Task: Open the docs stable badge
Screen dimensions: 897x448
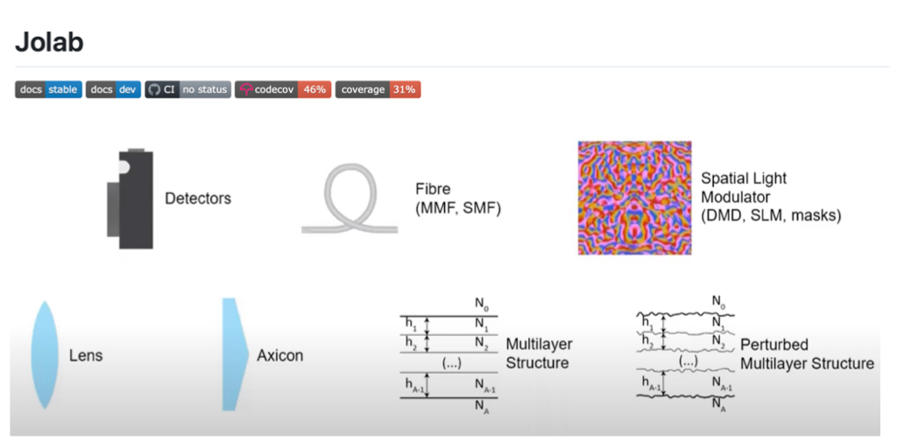Action: (x=48, y=89)
